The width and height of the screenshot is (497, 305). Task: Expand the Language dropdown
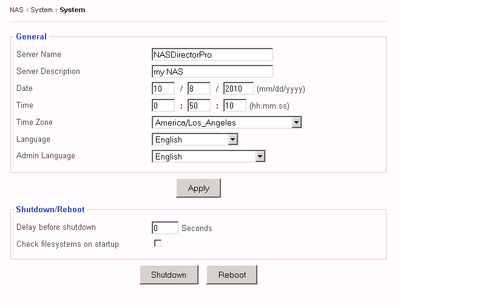pos(194,139)
